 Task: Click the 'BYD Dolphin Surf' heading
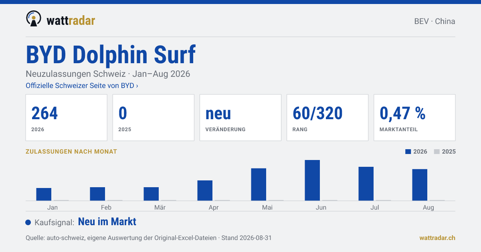pos(111,54)
